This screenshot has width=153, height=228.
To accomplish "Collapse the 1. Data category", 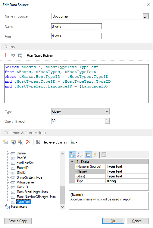I will coord(72,162).
